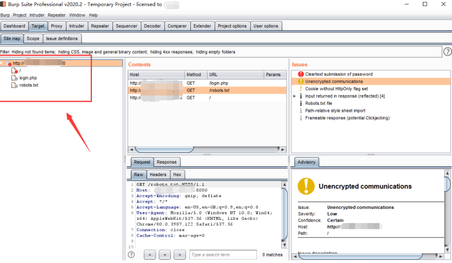This screenshot has height=263, width=452.
Task: Click the plus search options button
Action: [x=164, y=255]
